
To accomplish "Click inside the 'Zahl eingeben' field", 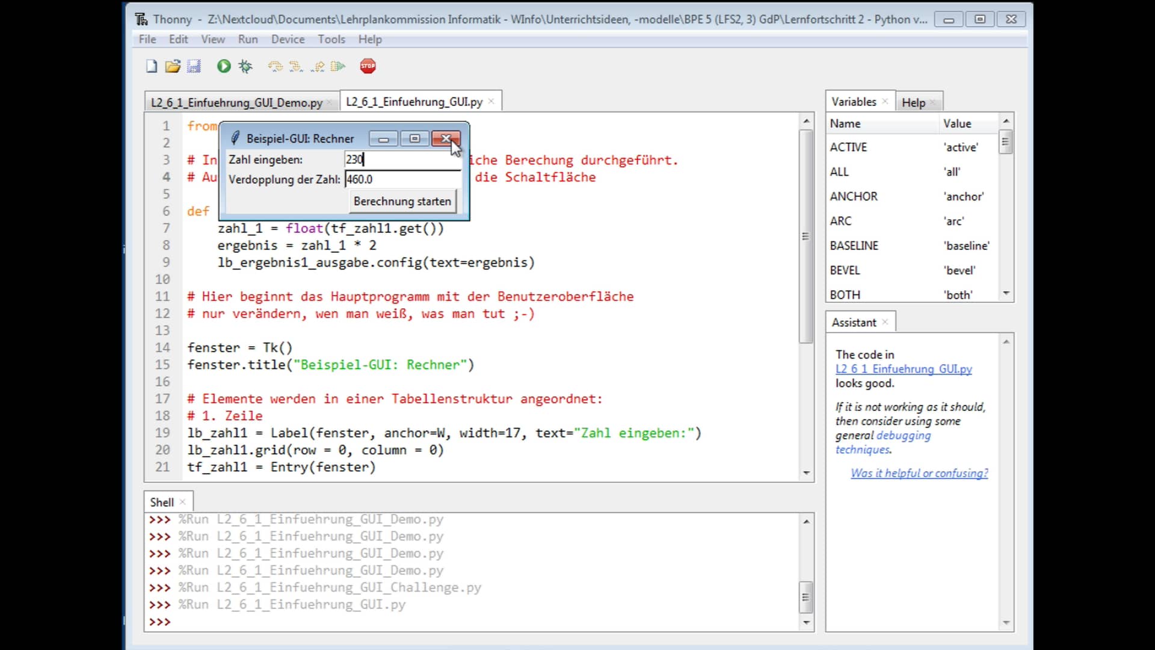I will [402, 159].
